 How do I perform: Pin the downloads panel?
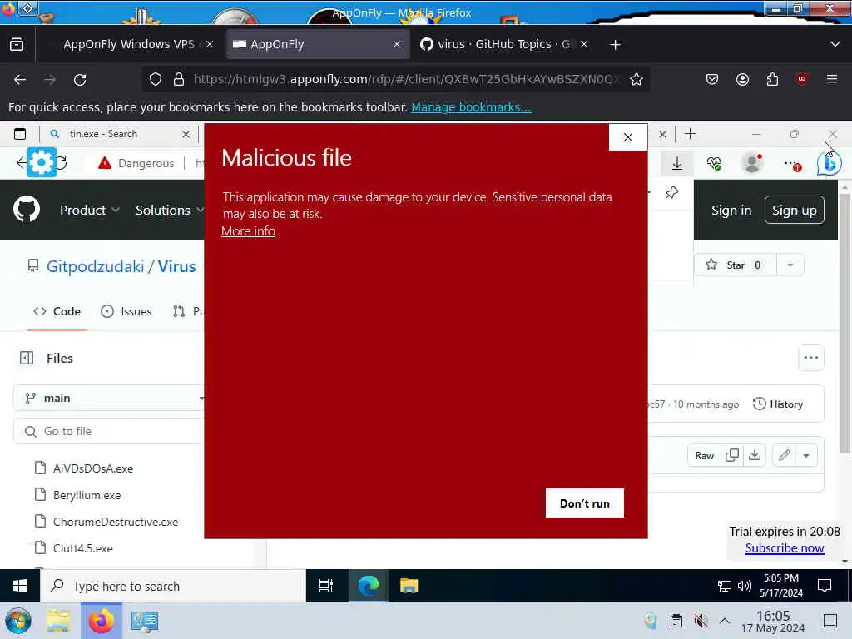[x=671, y=192]
